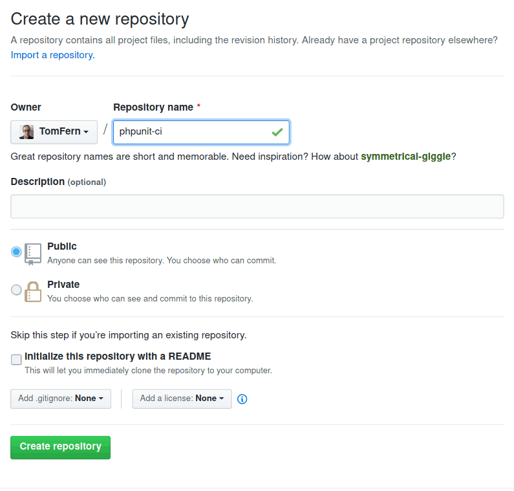Focus the Repository name field containing phpunit-ci
Screen dimensions: 514x491
pyautogui.click(x=191, y=132)
